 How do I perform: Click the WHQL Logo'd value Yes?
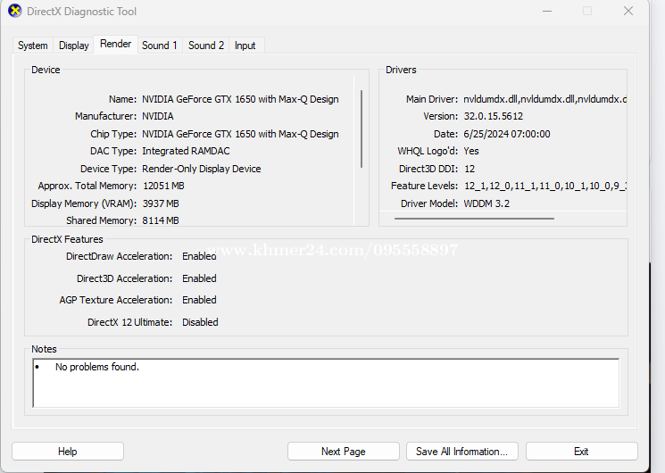click(471, 151)
